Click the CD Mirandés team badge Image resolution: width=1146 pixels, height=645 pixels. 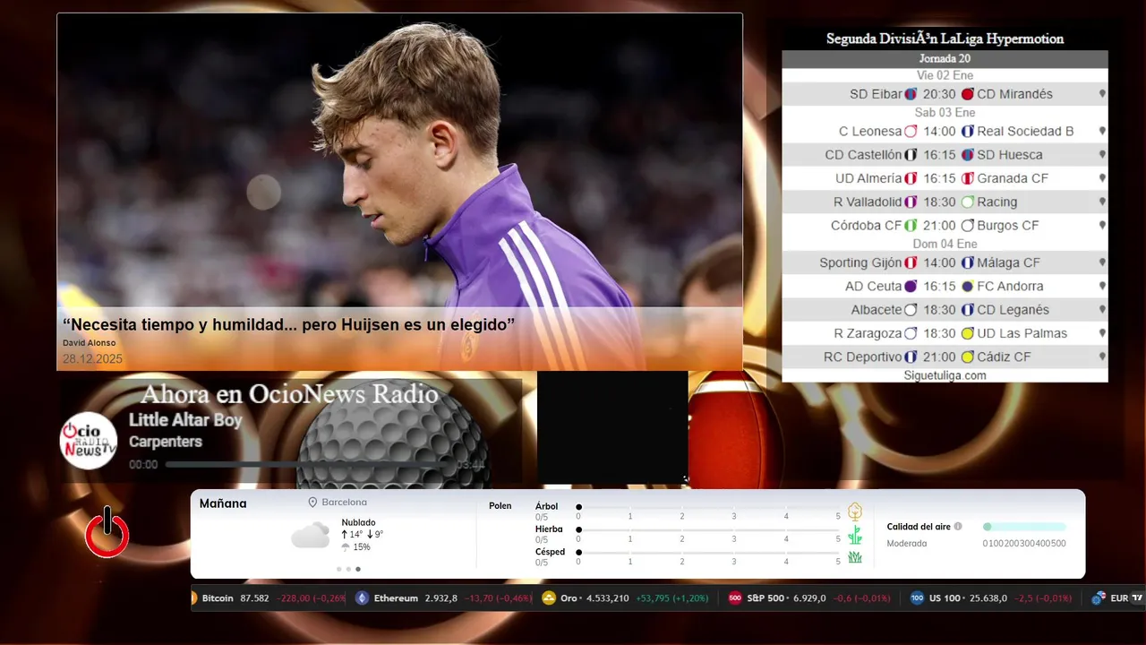[967, 94]
